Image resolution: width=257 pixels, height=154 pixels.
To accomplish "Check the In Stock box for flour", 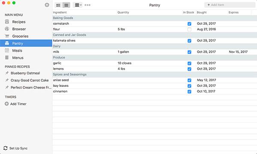I will tap(189, 30).
